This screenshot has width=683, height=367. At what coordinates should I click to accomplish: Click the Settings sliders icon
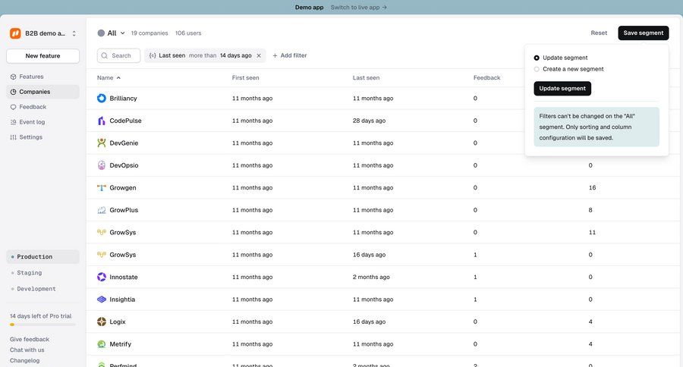pos(13,137)
